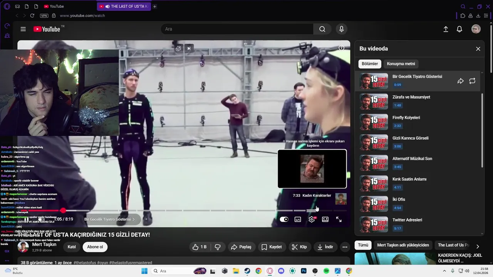Open Discord from the taskbar
This screenshot has height=277, width=493.
281,271
